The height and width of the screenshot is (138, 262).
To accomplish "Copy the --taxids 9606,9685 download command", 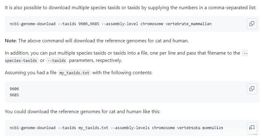I will click(x=252, y=24).
